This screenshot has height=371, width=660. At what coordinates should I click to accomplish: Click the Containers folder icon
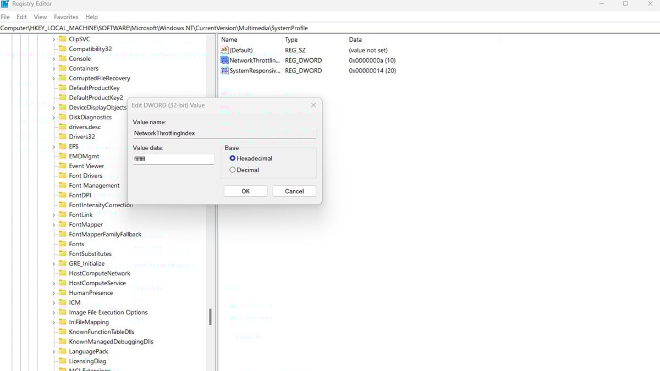(62, 69)
